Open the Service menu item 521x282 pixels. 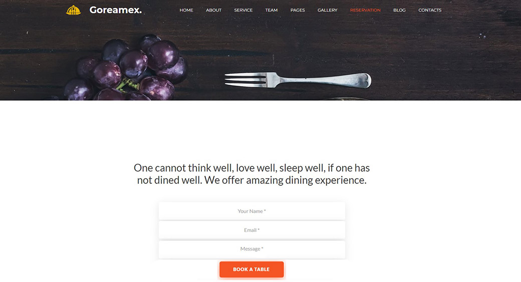[243, 11]
